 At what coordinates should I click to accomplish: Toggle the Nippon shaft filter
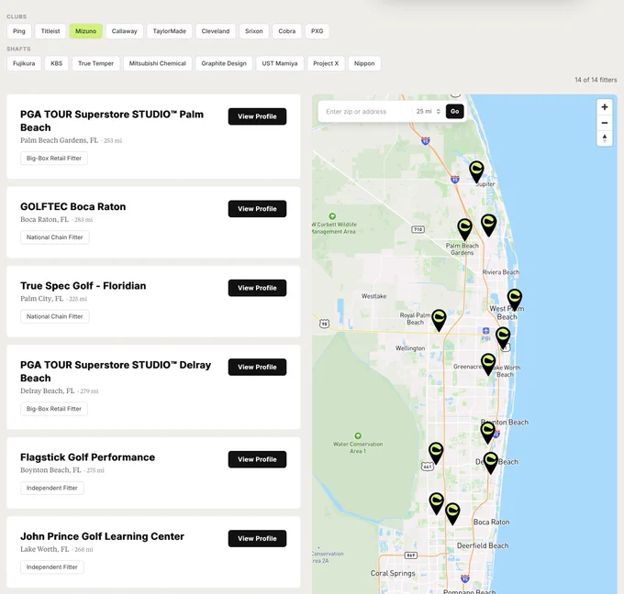364,63
